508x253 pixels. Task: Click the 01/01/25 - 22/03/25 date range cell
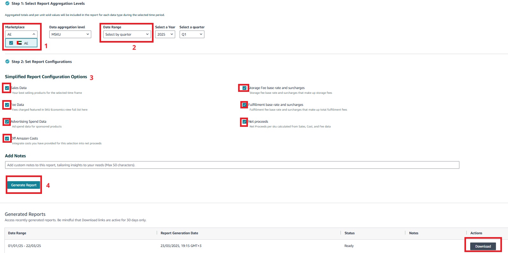pyautogui.click(x=24, y=246)
